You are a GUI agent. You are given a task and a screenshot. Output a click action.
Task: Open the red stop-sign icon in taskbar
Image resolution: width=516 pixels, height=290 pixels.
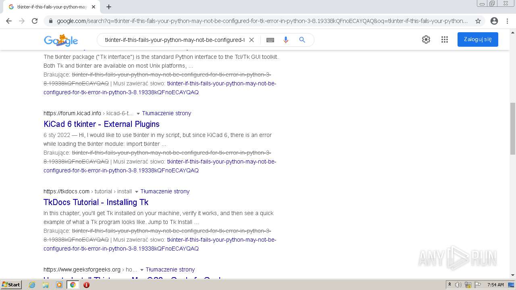[86, 285]
